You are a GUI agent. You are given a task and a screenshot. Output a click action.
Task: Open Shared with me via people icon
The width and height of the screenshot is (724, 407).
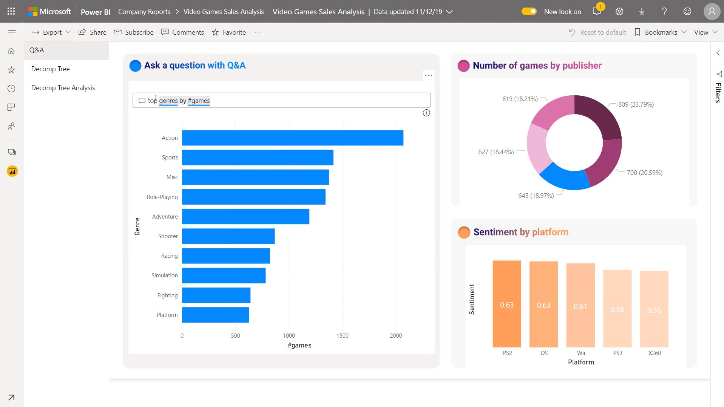(11, 126)
